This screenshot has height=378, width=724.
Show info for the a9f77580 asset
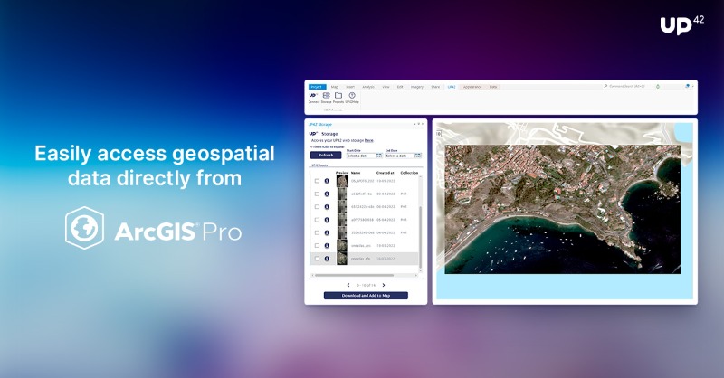[x=327, y=220]
